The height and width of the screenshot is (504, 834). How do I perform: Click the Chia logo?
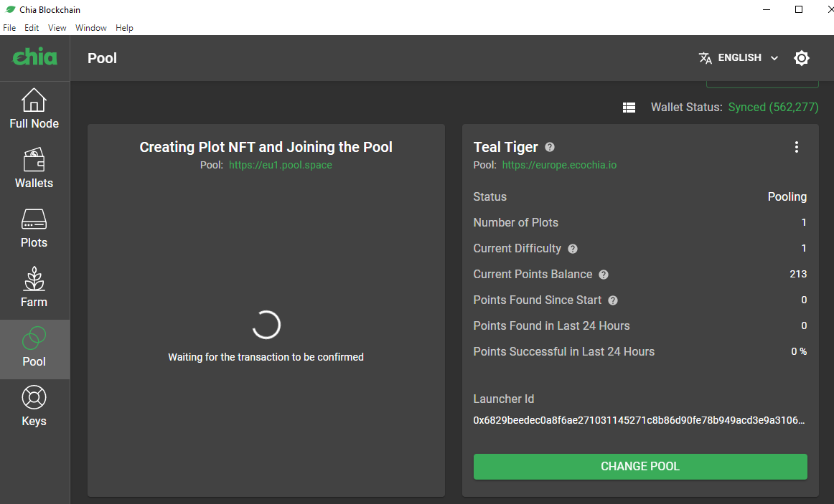click(x=34, y=57)
